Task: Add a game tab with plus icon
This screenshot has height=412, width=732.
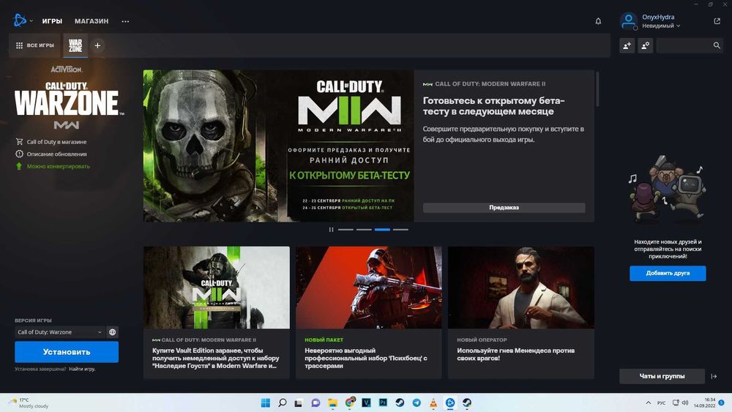Action: click(97, 45)
